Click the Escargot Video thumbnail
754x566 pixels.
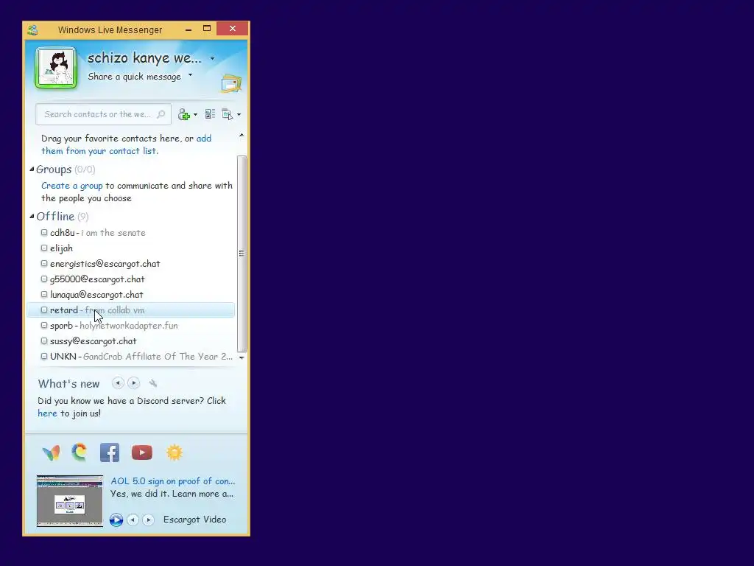click(x=70, y=501)
